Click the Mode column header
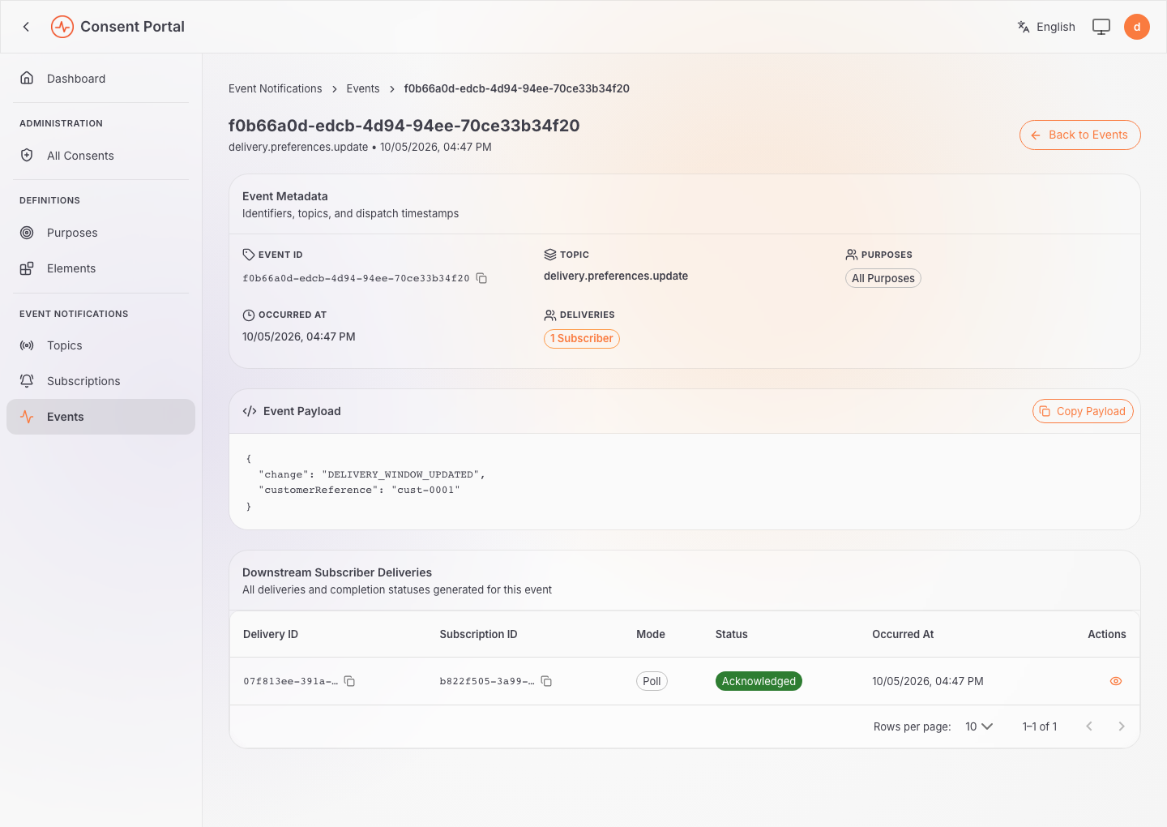Image resolution: width=1167 pixels, height=827 pixels. coord(651,634)
